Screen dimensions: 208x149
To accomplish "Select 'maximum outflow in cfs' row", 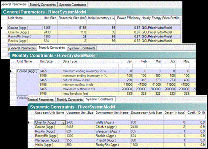I will (117, 89).
